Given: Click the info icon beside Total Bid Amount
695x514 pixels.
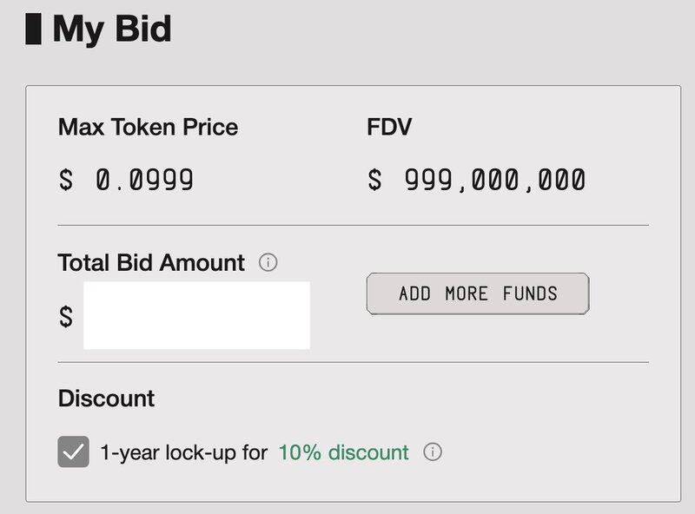Looking at the screenshot, I should point(268,262).
